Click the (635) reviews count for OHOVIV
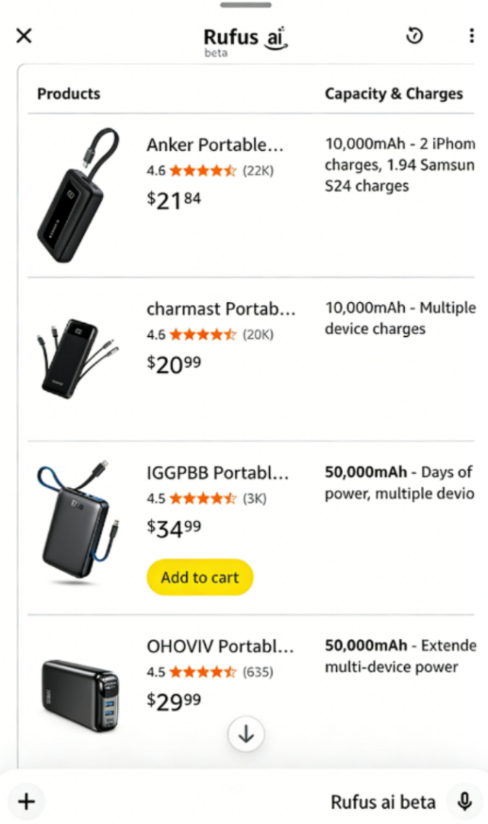 [x=259, y=672]
